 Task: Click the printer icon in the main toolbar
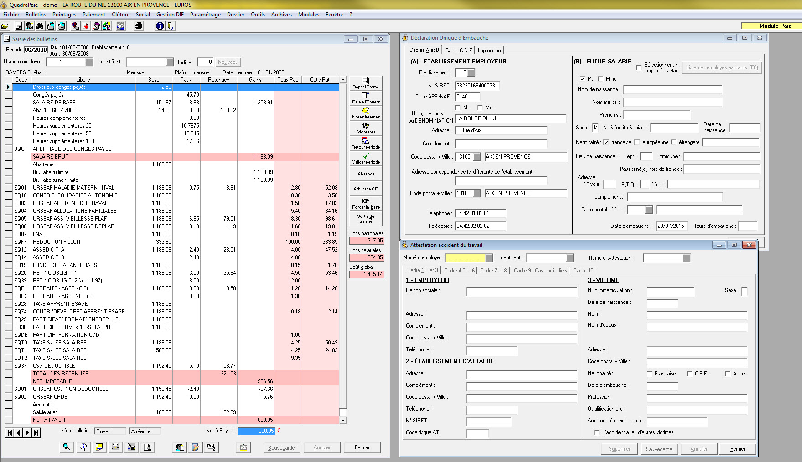139,26
